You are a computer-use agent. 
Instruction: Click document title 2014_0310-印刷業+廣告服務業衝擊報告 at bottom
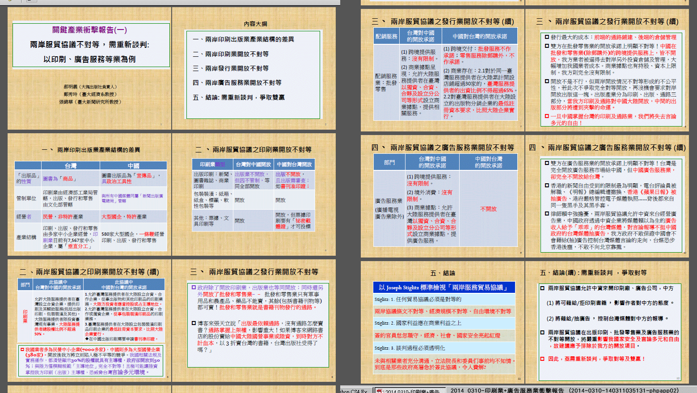click(x=564, y=390)
